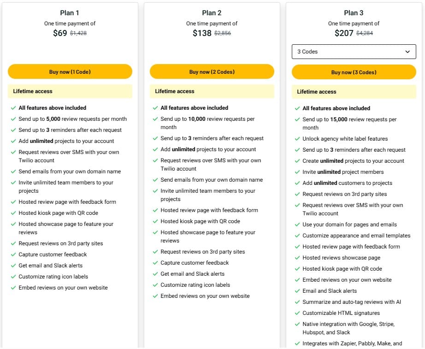Click checkmark beside "Unlock agency white label features"

click(297, 139)
